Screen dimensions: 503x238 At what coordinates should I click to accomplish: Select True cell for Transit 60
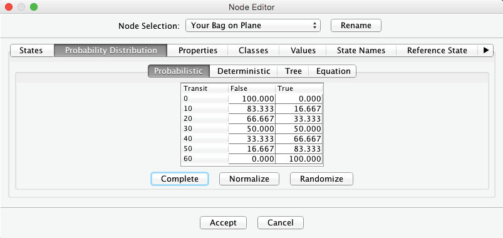point(299,159)
